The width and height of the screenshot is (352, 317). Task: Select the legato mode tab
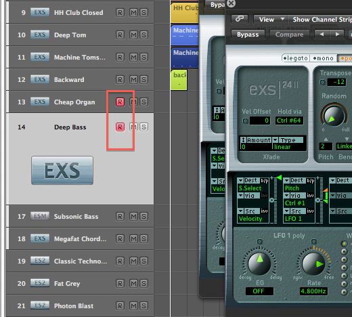click(296, 58)
